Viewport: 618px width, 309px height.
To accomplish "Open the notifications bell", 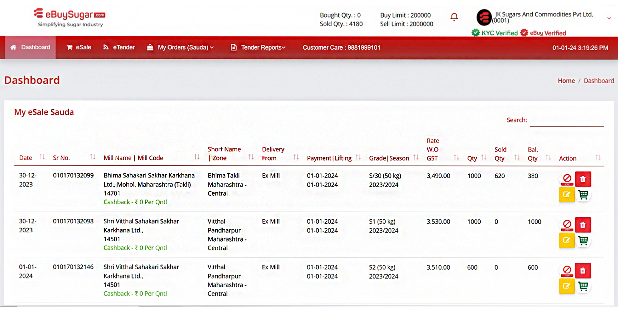I will (454, 17).
